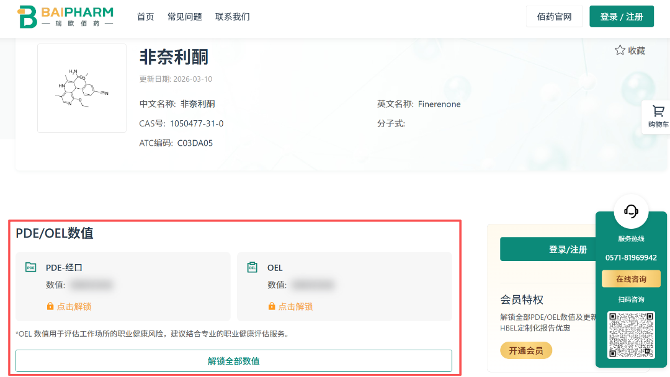Screen dimensions: 670x377
Task: Click the 开通会员 button
Action: coord(526,350)
